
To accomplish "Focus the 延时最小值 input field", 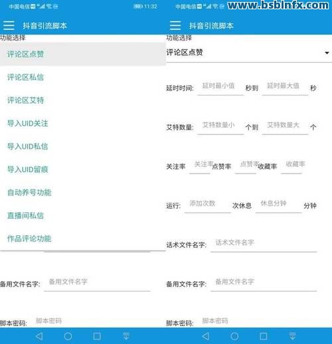I will click(220, 87).
